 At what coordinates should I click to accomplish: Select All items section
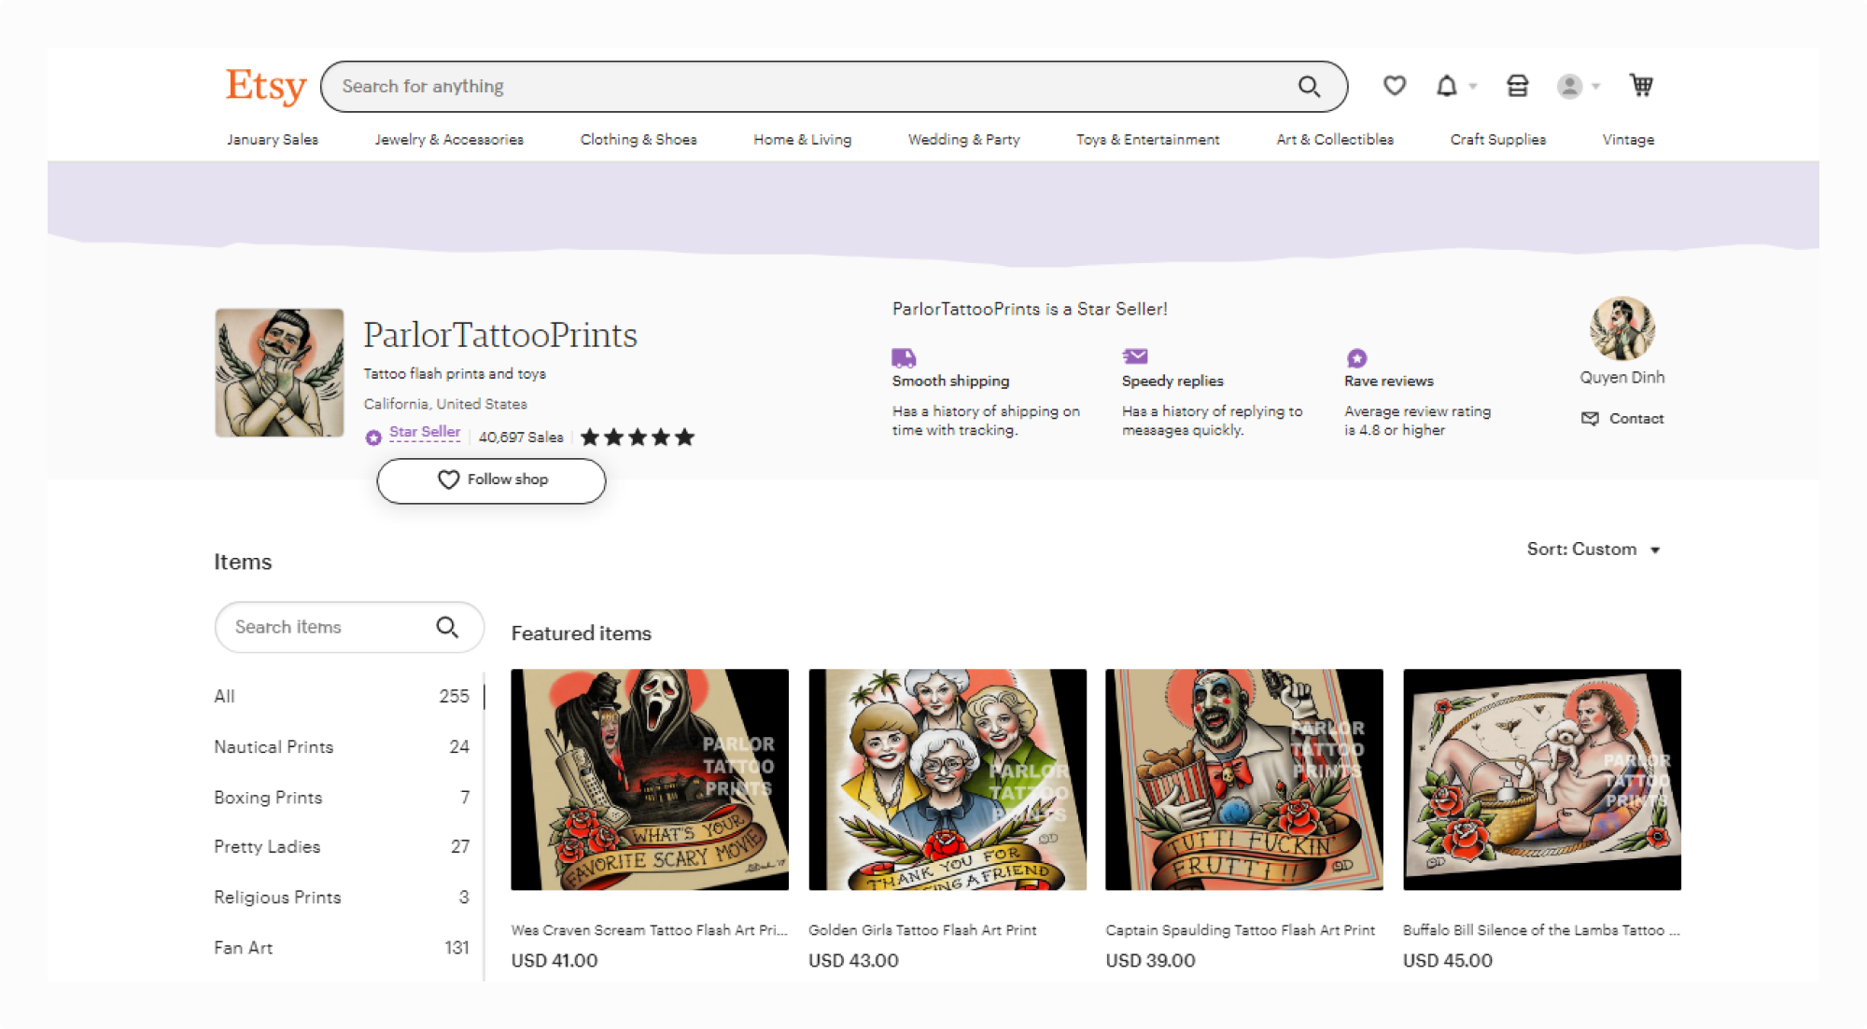[x=342, y=696]
